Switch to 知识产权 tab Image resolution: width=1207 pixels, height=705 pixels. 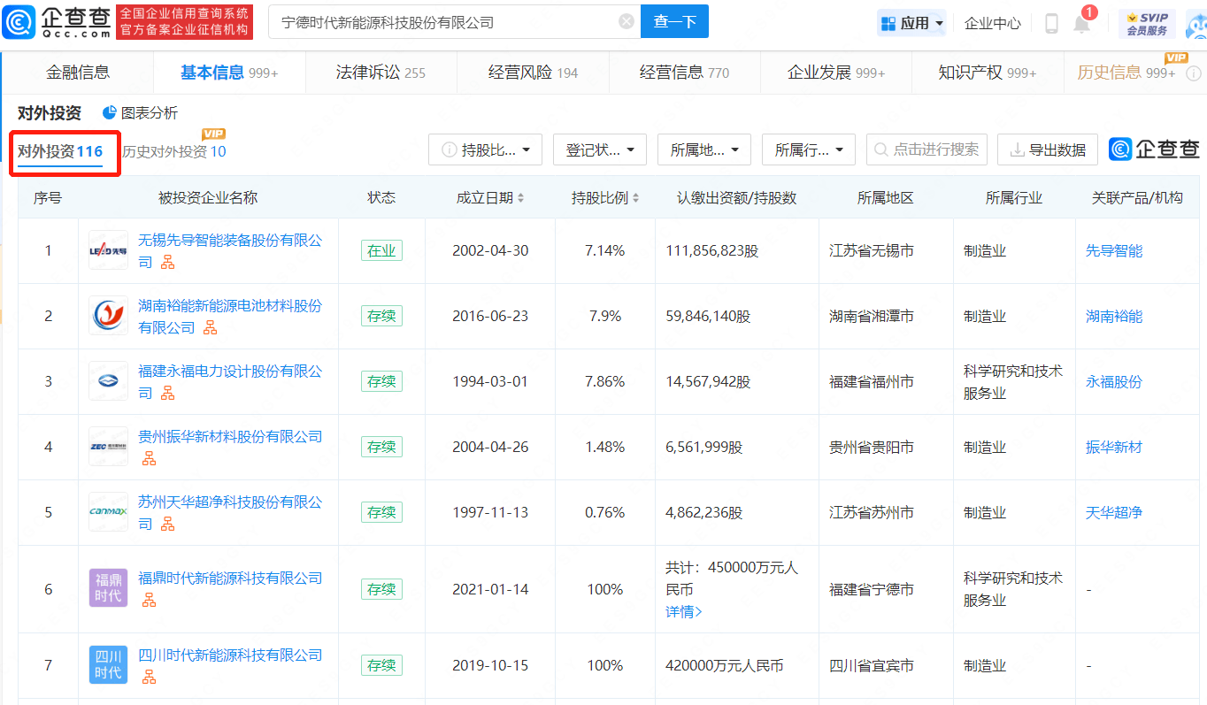[x=988, y=73]
